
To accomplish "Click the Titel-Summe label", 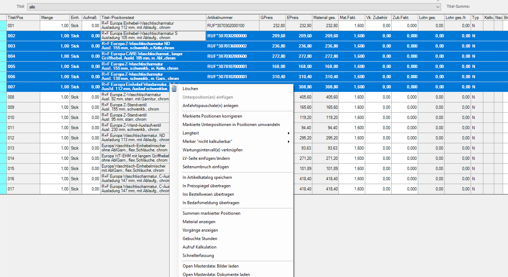I will click(458, 6).
